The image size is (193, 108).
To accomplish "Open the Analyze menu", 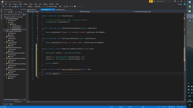I will click(45, 4).
